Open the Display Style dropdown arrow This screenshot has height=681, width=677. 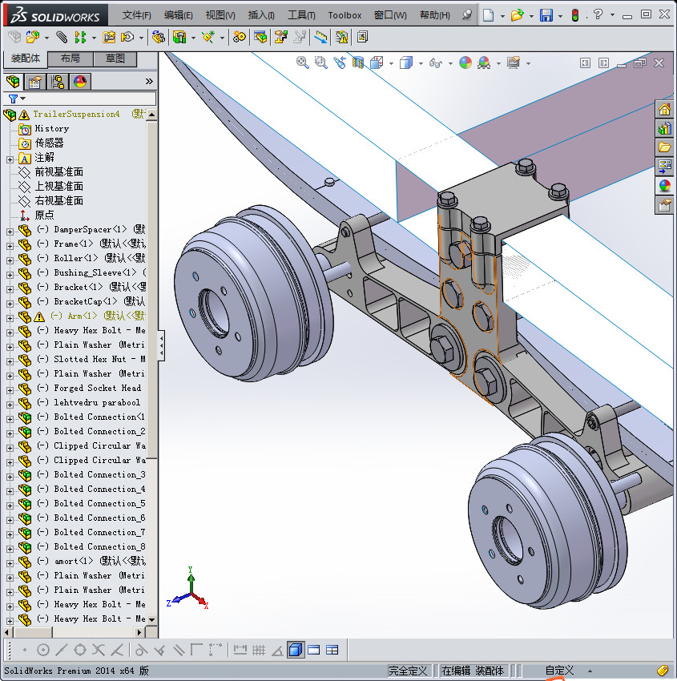(421, 63)
